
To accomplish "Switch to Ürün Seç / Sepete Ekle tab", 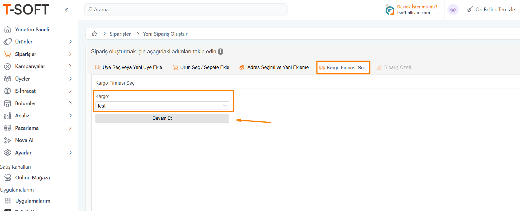I will [201, 67].
